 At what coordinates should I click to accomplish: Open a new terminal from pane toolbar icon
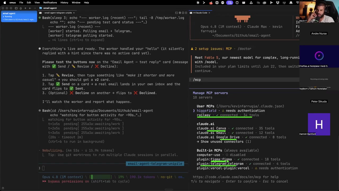click(x=176, y=13)
